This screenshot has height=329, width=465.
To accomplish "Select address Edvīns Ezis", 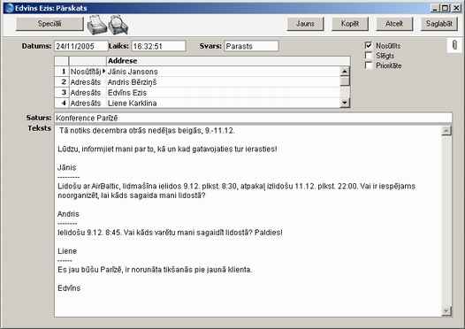I will click(223, 93).
